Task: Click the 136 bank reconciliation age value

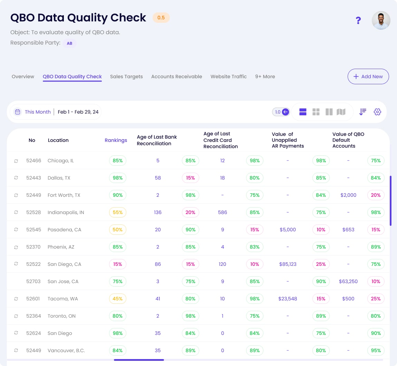Action: tap(157, 212)
